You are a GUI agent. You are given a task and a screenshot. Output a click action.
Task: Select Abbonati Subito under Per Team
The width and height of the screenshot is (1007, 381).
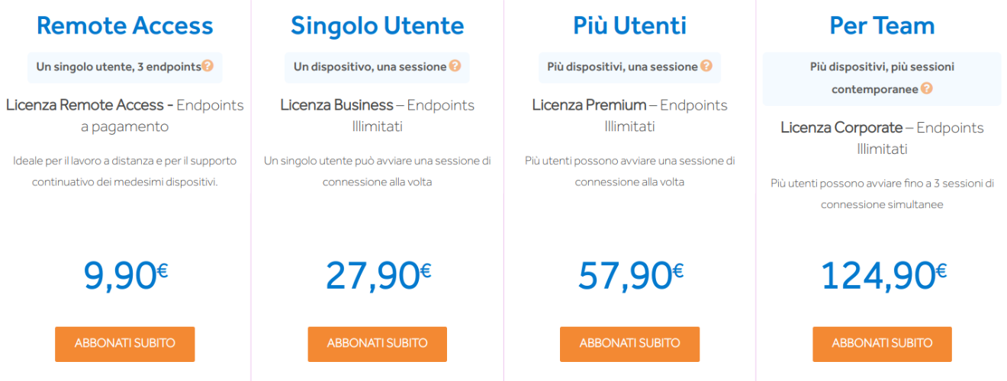click(882, 344)
